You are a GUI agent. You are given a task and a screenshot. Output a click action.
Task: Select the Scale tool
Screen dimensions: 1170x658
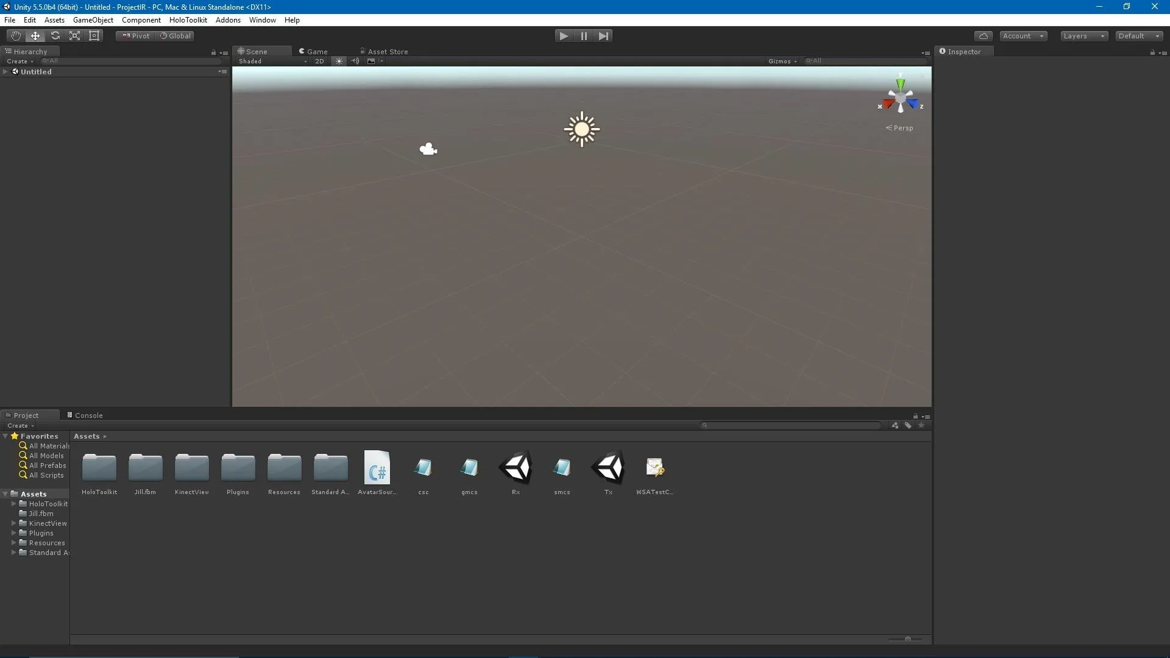(74, 36)
